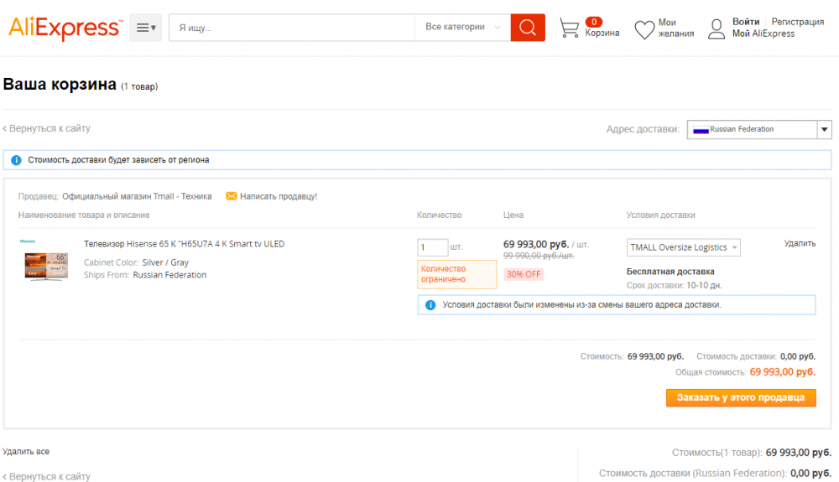
Task: Click 'Удалить все' link
Action: point(26,452)
